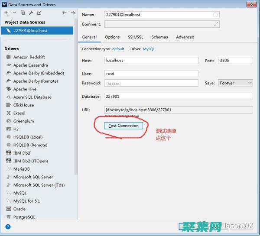Open the Save password dropdown showing Forever
The image size is (260, 236).
pyautogui.click(x=235, y=83)
